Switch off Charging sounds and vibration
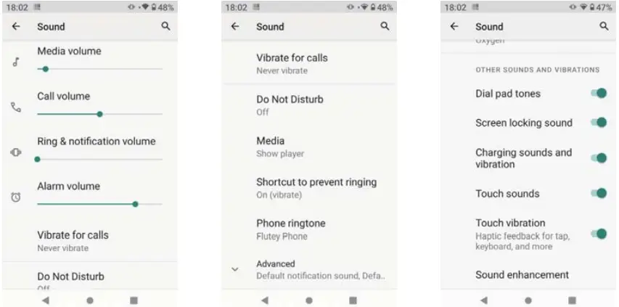 [599, 158]
